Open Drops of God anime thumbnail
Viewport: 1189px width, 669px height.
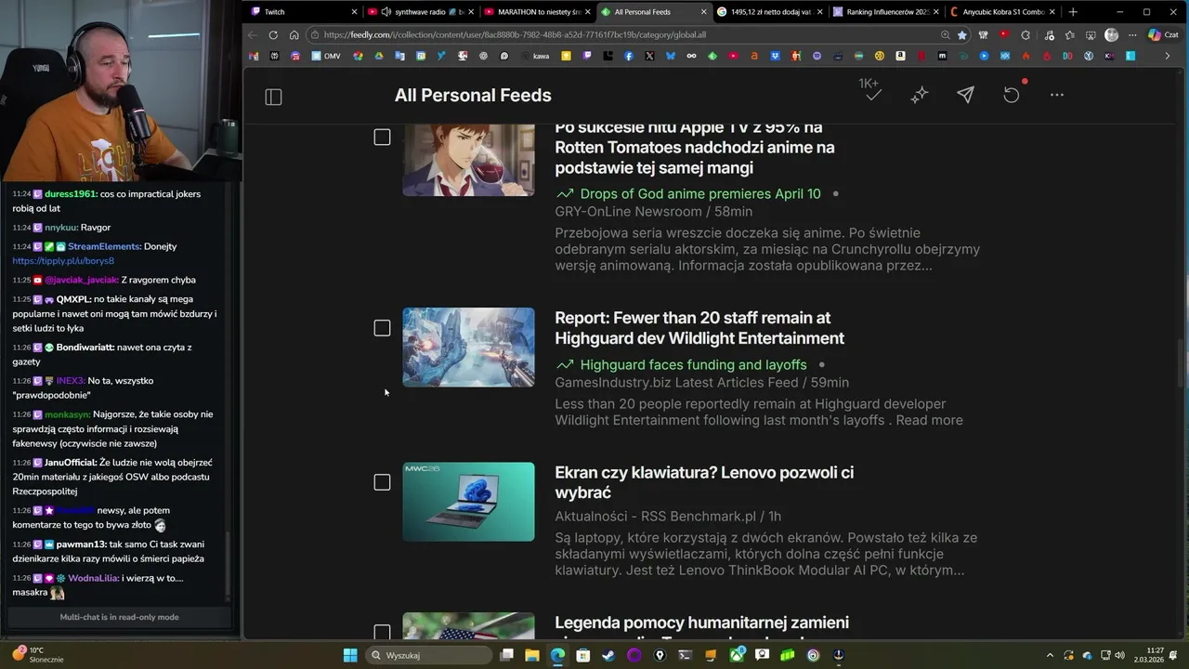tap(468, 160)
